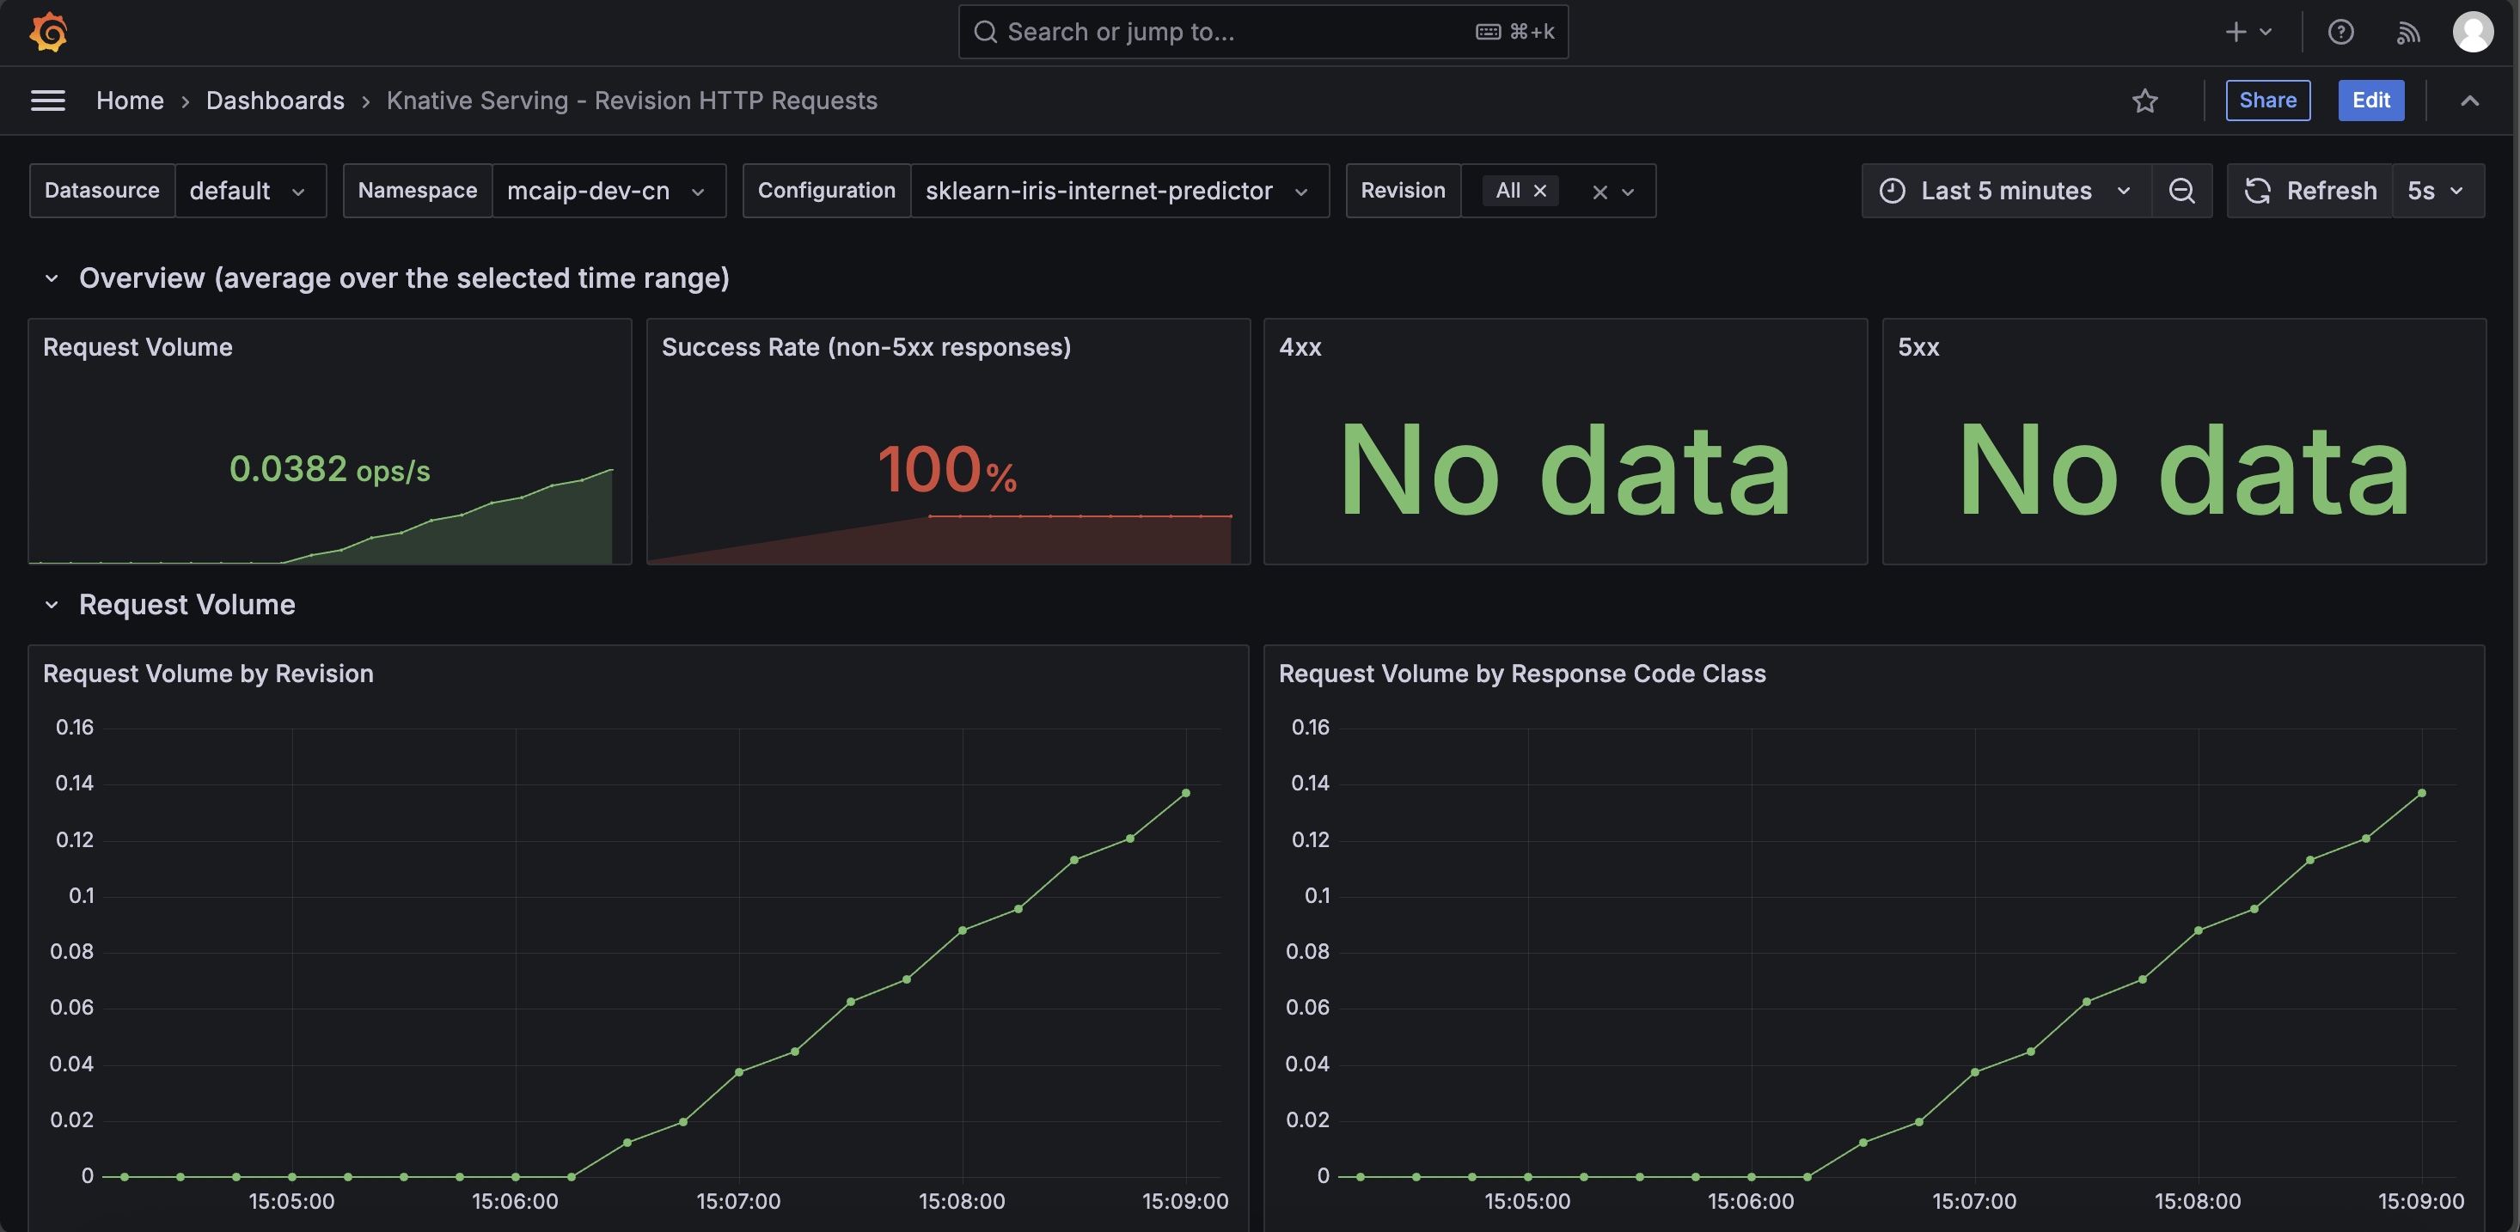The image size is (2520, 1232).
Task: Click the 100% success rate value
Action: click(947, 469)
